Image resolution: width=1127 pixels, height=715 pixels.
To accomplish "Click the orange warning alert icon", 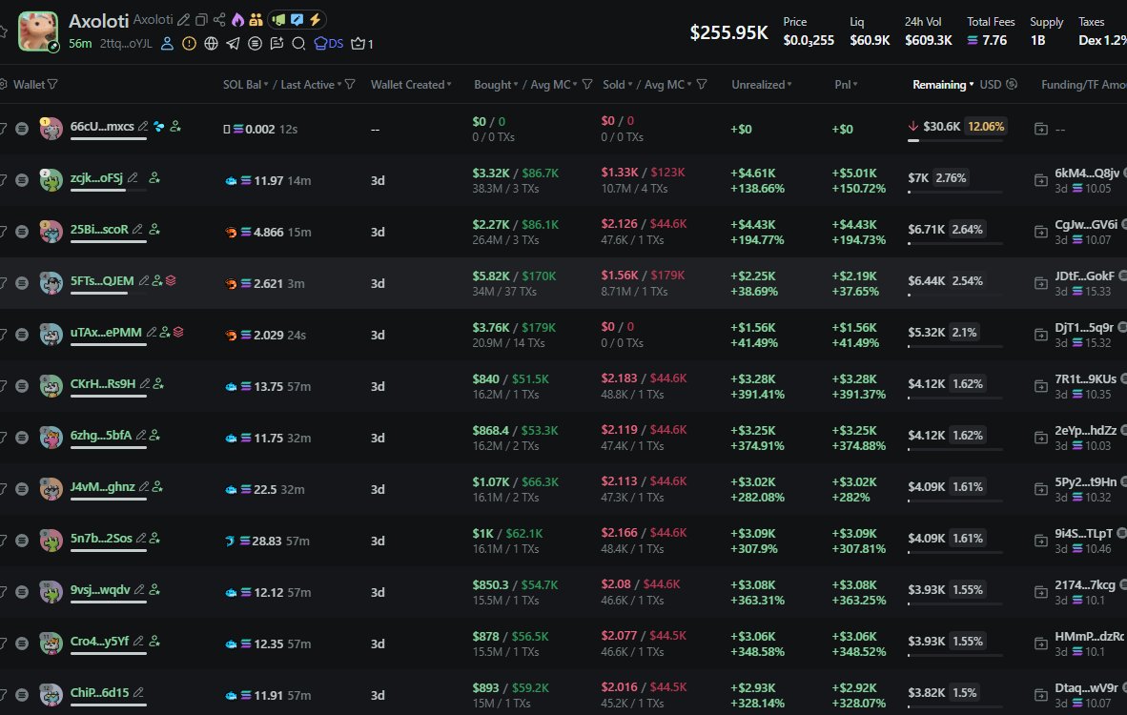I will coord(189,43).
